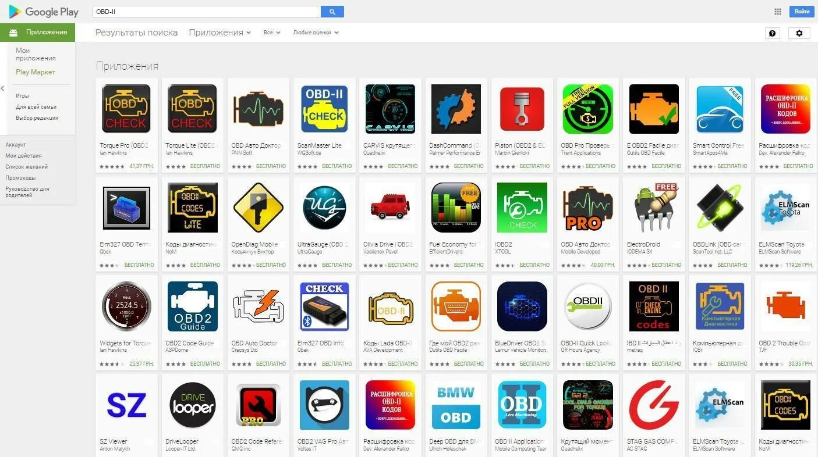818x457 pixels.
Task: Expand the Все price filter dropdown
Action: (272, 33)
